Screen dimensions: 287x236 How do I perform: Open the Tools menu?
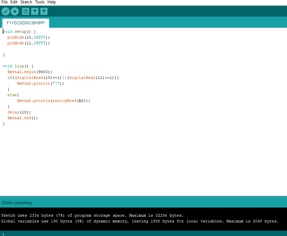point(40,2)
